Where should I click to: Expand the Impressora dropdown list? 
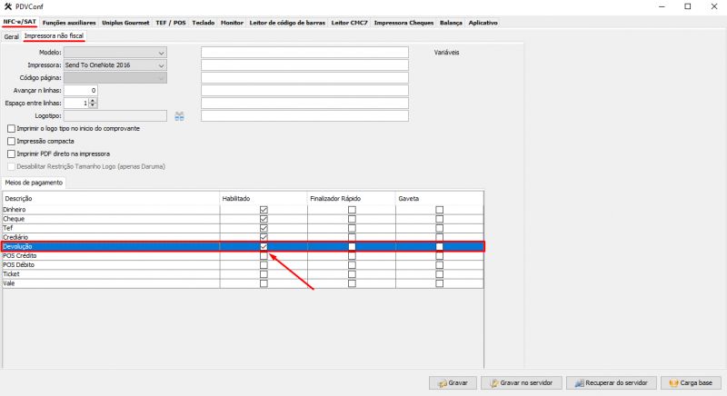(161, 65)
